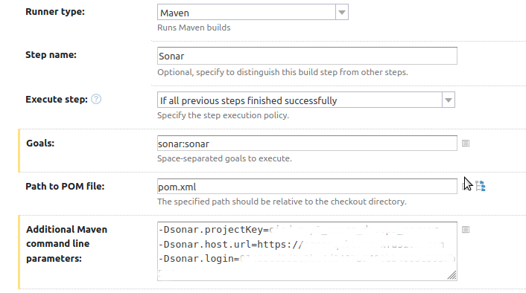
Task: Open the Maven runner type combo box
Action: pyautogui.click(x=253, y=13)
